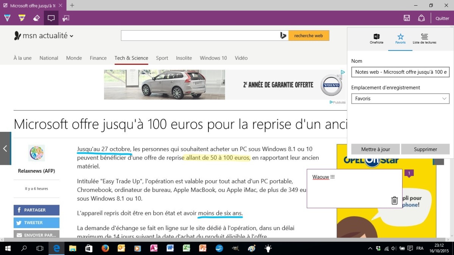The width and height of the screenshot is (454, 255).
Task: Open PowerPoint from taskbar
Action: point(203,248)
